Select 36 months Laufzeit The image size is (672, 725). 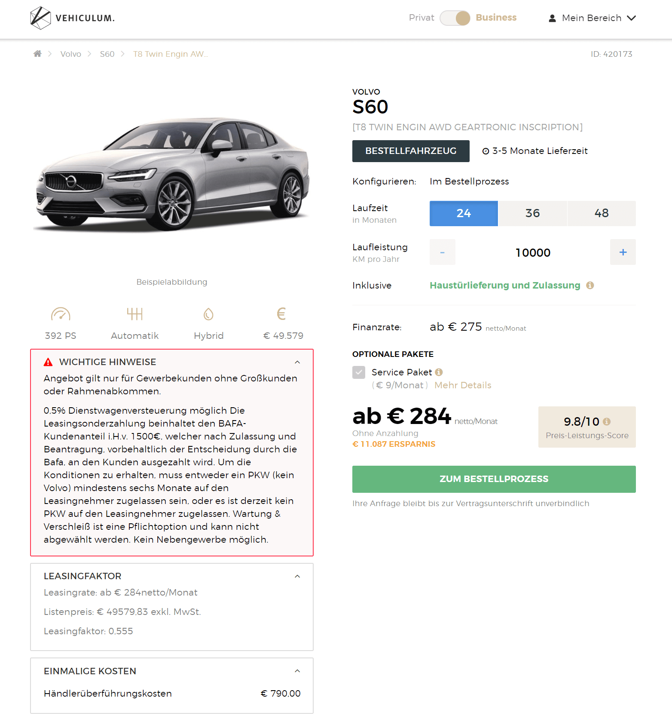[533, 213]
